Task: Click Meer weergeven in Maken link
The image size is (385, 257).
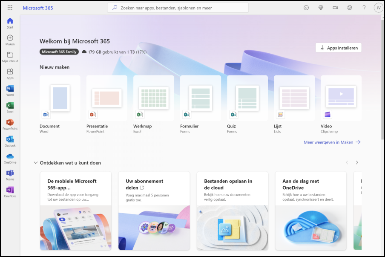Action: (x=332, y=142)
